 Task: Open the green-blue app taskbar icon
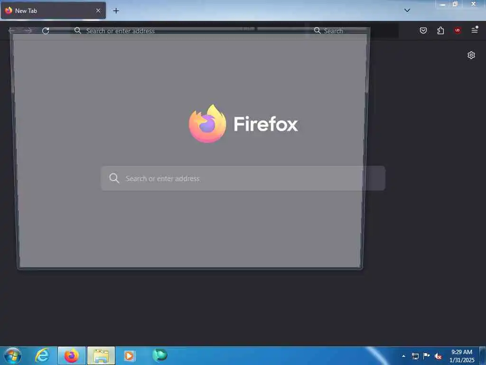(159, 355)
